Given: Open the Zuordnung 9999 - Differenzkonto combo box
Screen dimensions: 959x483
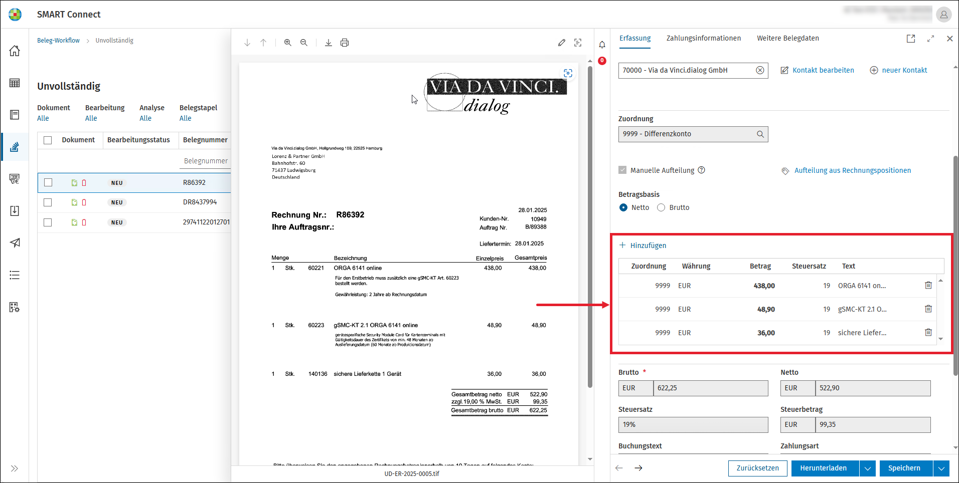Looking at the screenshot, I should click(693, 134).
